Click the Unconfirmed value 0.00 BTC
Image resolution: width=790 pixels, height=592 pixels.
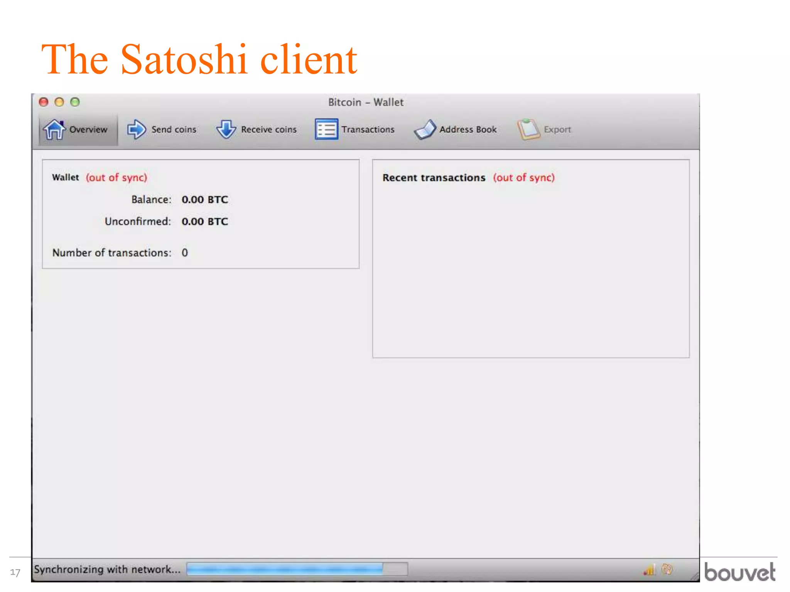[x=205, y=222]
